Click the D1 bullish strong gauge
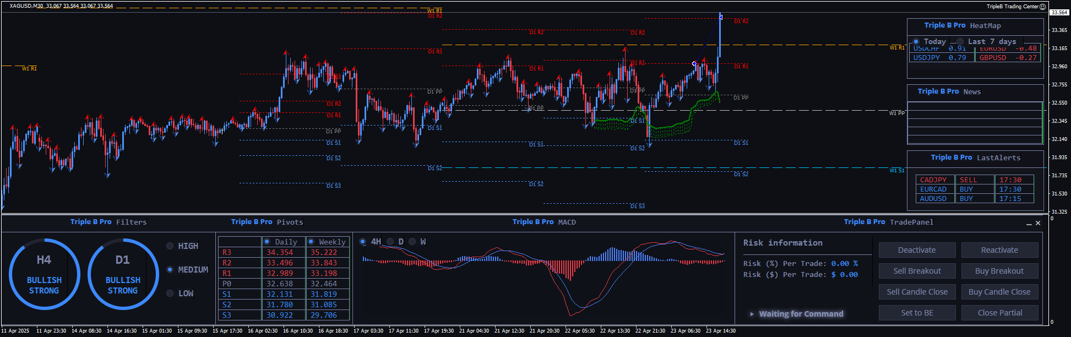1071x337 pixels. 123,274
